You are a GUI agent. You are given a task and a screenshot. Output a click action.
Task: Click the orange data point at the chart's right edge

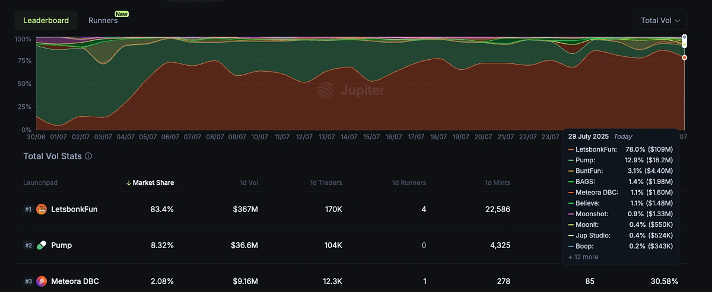(x=684, y=57)
